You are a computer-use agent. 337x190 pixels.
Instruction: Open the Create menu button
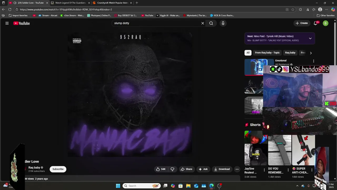click(x=302, y=23)
